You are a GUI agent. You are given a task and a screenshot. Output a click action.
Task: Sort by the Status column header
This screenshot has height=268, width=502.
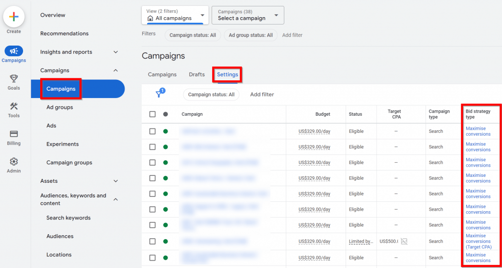tap(355, 114)
